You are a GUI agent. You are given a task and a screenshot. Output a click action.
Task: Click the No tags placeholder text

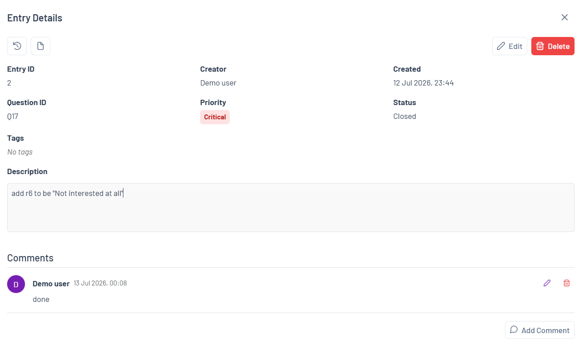[20, 152]
